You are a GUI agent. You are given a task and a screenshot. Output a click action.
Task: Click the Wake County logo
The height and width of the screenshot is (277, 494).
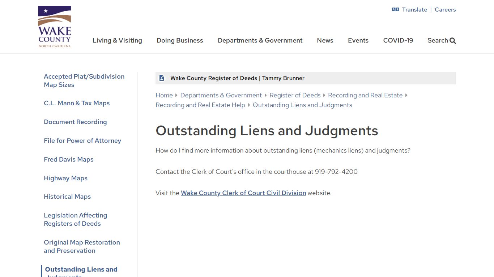click(x=55, y=26)
